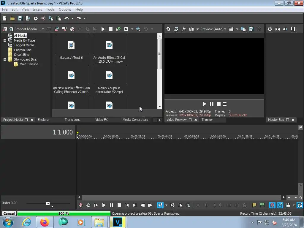Switch to Video FX tab
This screenshot has height=228, width=304.
point(102,120)
